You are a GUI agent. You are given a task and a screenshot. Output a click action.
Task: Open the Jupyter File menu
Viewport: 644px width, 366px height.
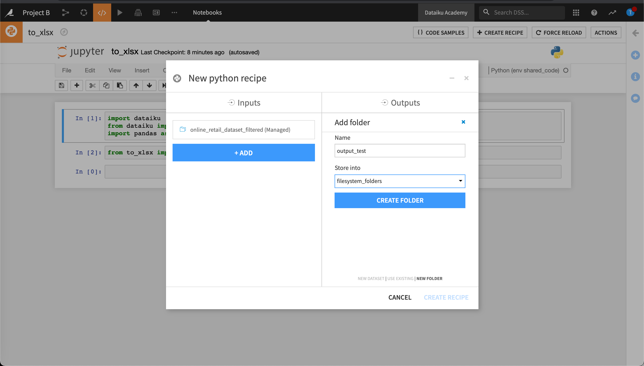[x=67, y=70]
